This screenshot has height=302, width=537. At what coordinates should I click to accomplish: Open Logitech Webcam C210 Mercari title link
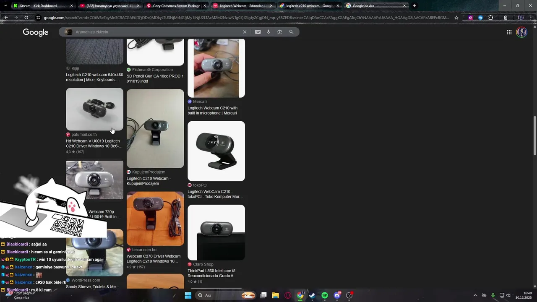(x=212, y=110)
